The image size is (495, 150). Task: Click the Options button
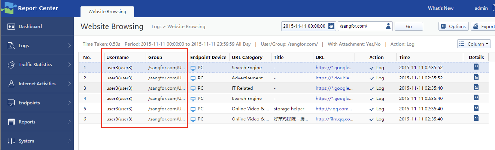tap(453, 26)
